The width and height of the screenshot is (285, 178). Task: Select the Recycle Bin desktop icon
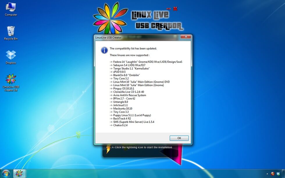[x=11, y=33]
